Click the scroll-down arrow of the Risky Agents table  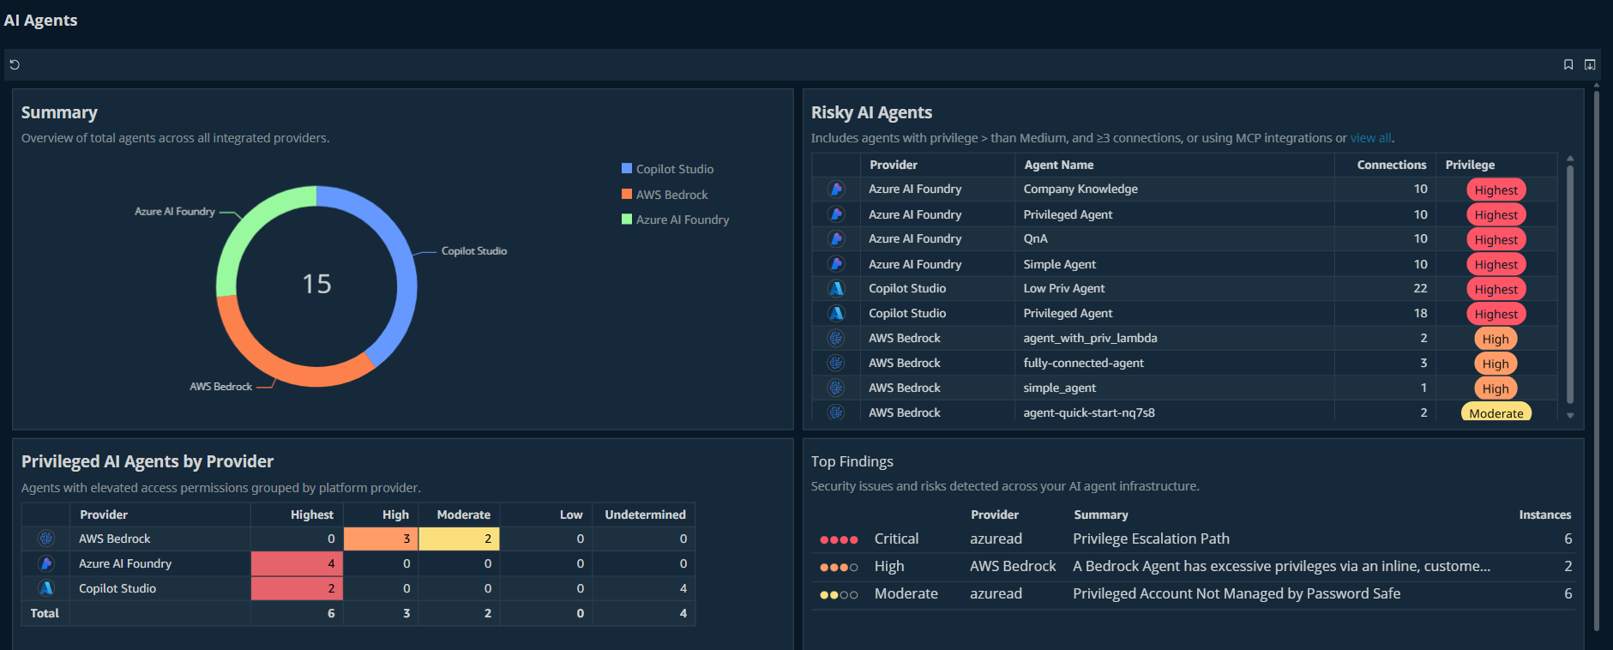click(1570, 416)
